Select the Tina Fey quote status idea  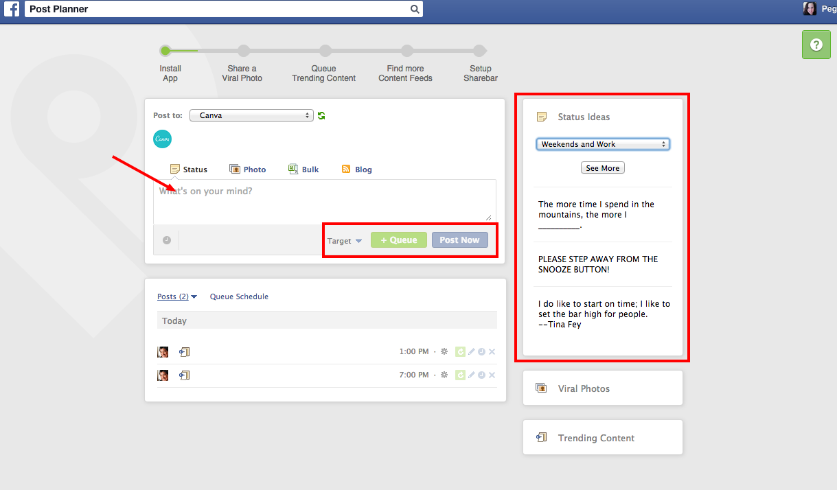603,314
